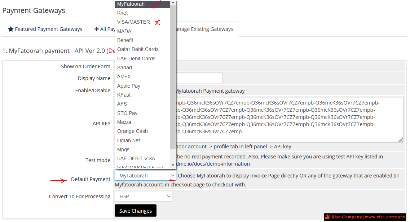The height and width of the screenshot is (222, 410).
Task: Select AMEX payment option
Action: click(x=142, y=77)
